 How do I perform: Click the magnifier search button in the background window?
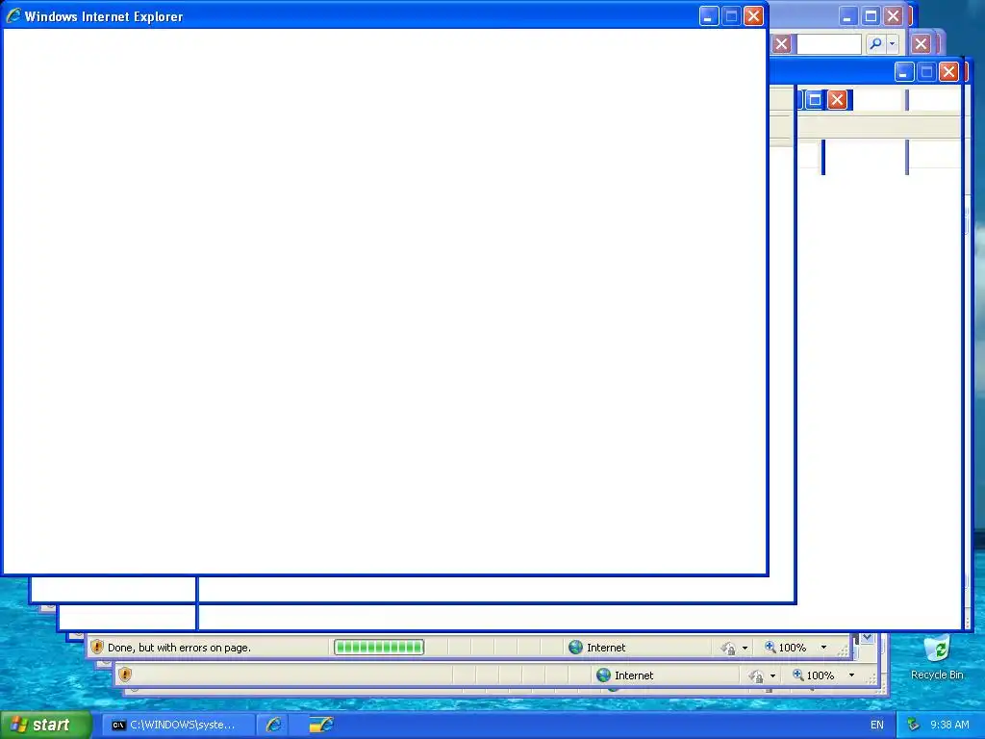(875, 44)
